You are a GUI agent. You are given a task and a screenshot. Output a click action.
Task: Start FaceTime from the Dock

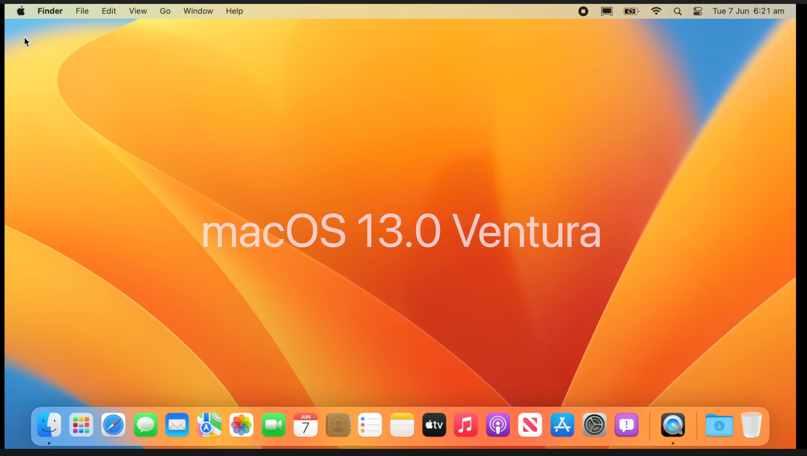point(273,425)
